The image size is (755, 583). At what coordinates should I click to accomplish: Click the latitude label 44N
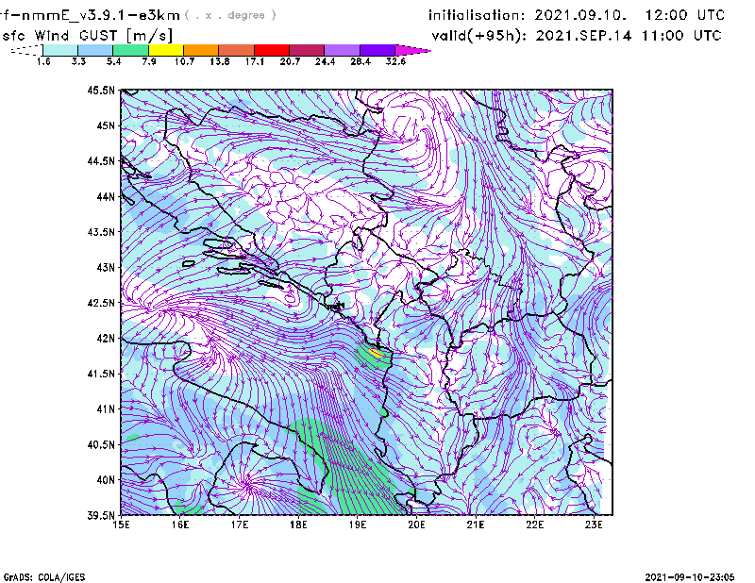point(106,196)
